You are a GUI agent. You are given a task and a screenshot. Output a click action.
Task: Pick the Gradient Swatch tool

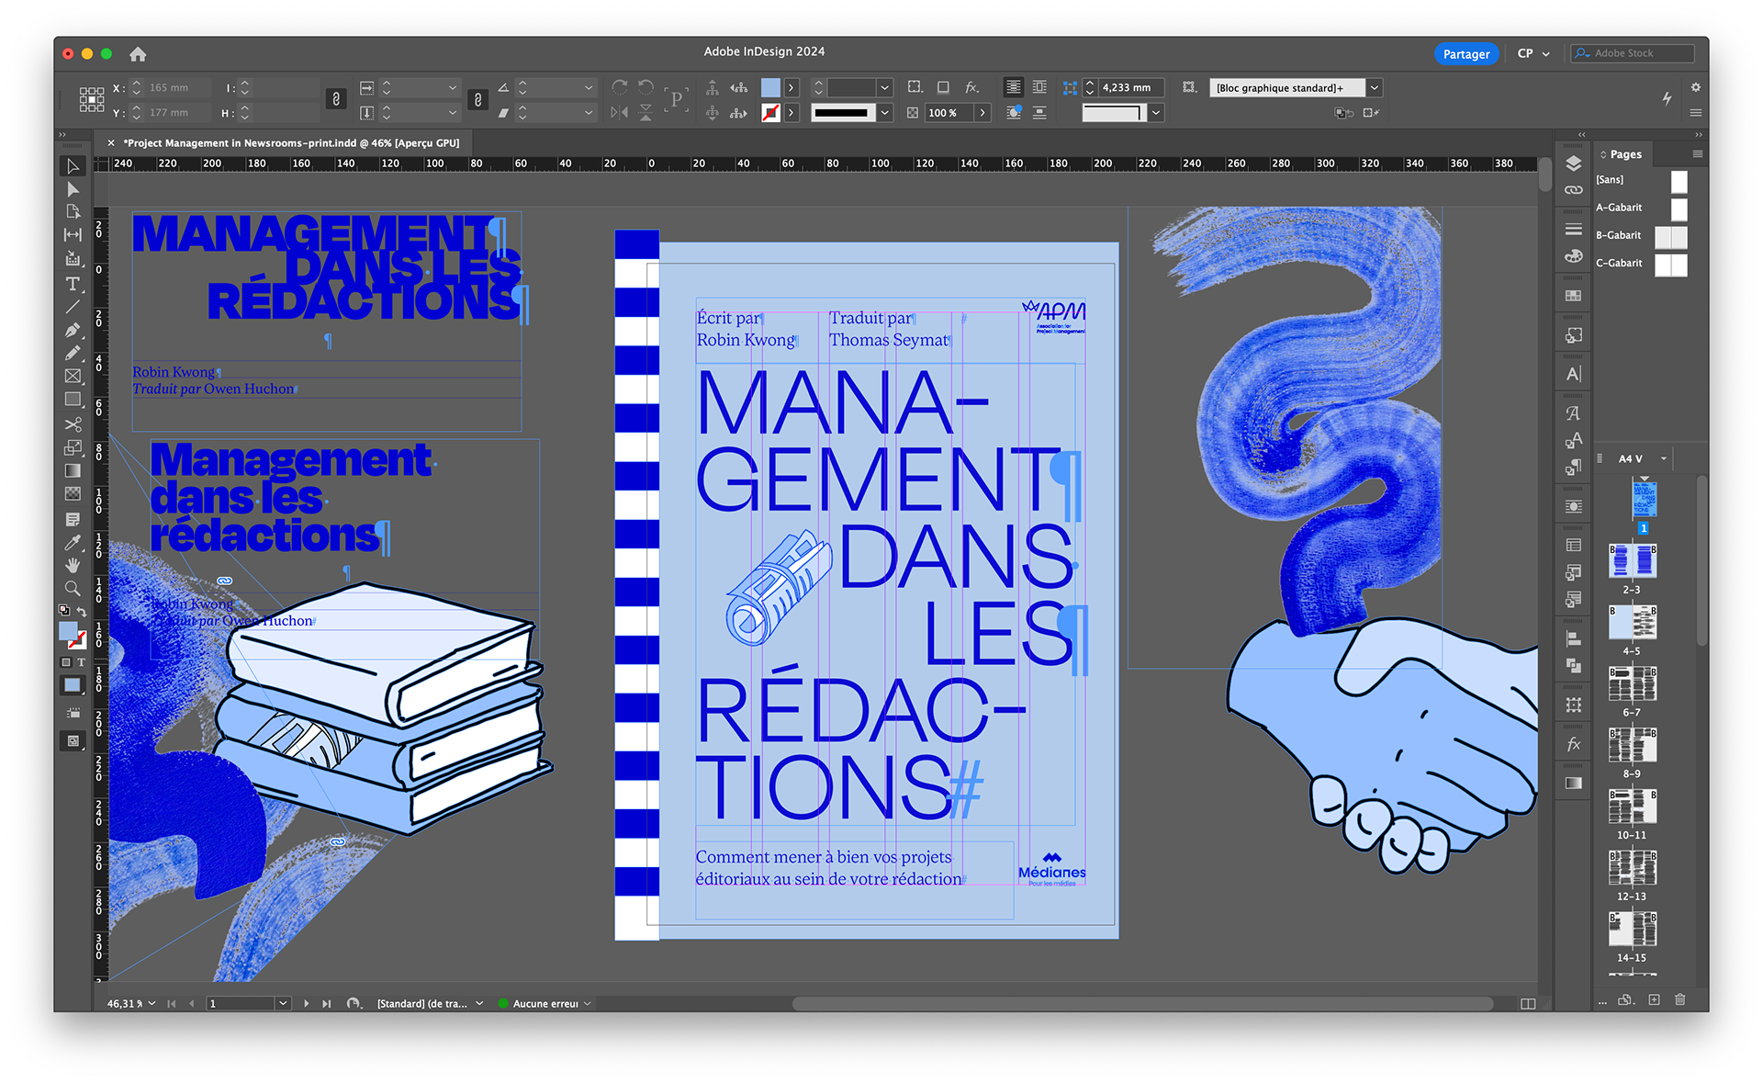point(73,470)
